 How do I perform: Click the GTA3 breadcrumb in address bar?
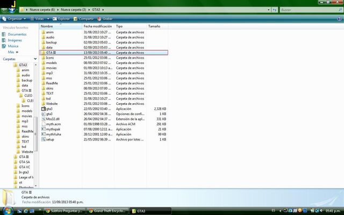click(96, 10)
